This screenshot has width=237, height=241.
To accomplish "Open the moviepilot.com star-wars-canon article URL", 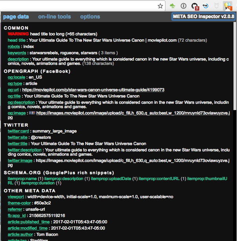I will (93, 90).
